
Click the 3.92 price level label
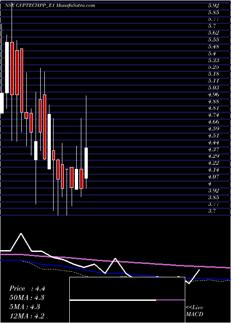click(213, 190)
